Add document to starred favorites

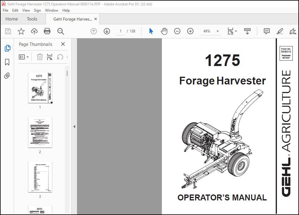pyautogui.click(x=21, y=31)
